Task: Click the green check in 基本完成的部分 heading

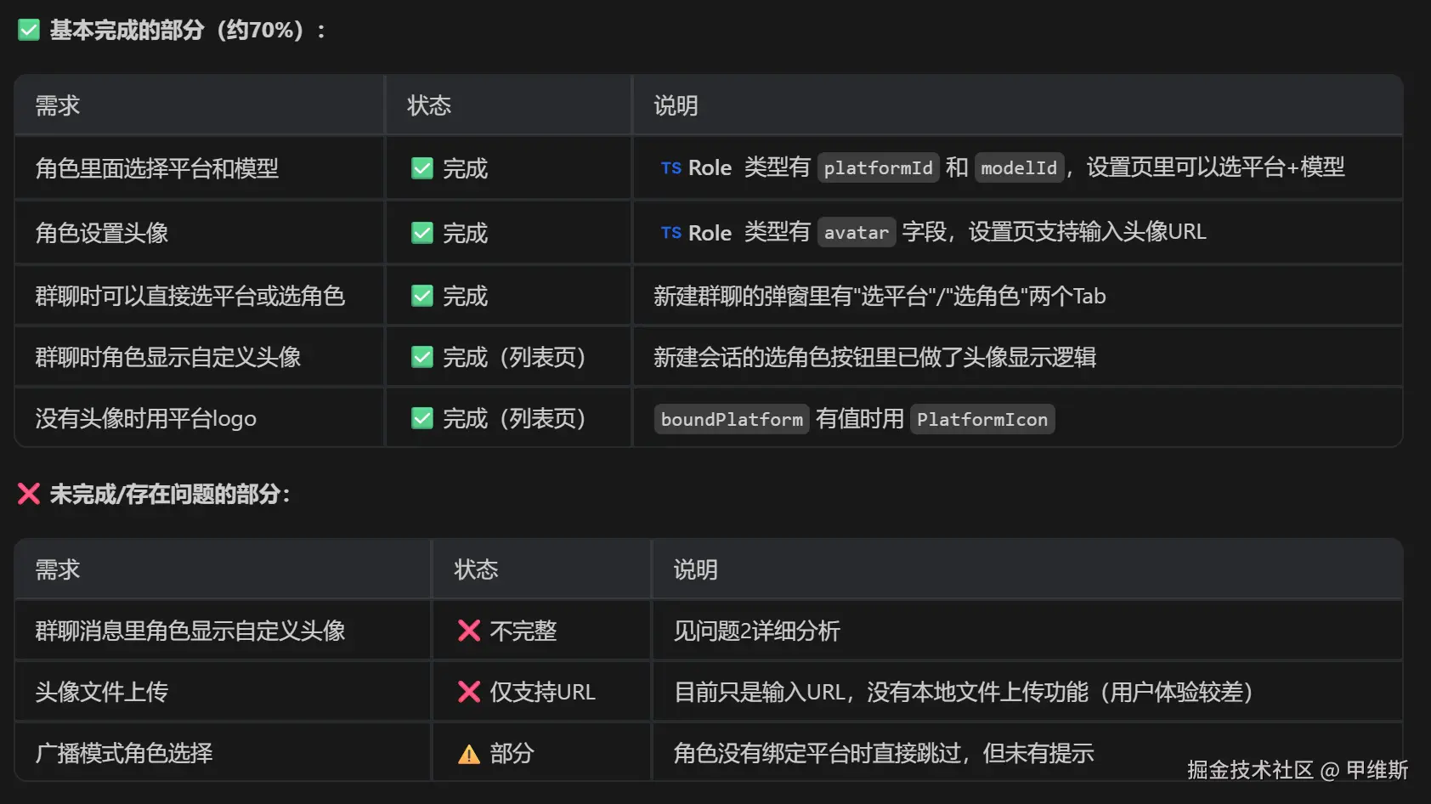Action: [x=29, y=31]
